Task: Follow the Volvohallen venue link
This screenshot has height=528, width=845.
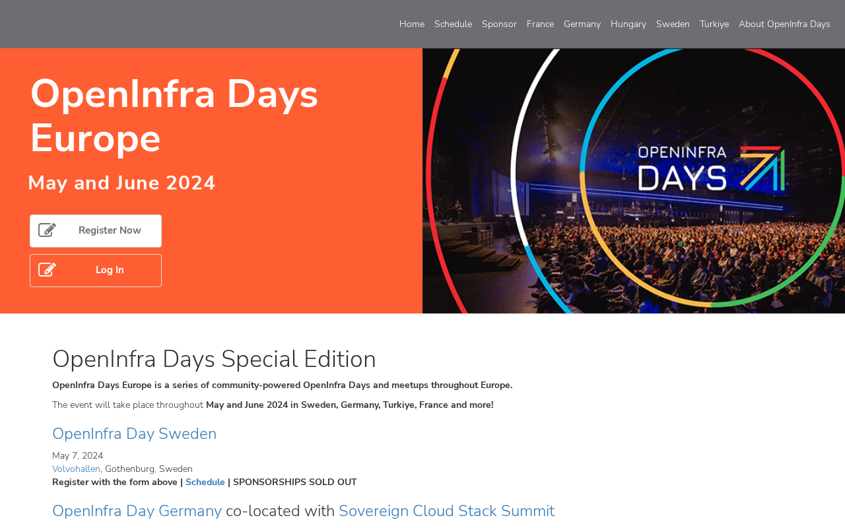Action: coord(76,469)
